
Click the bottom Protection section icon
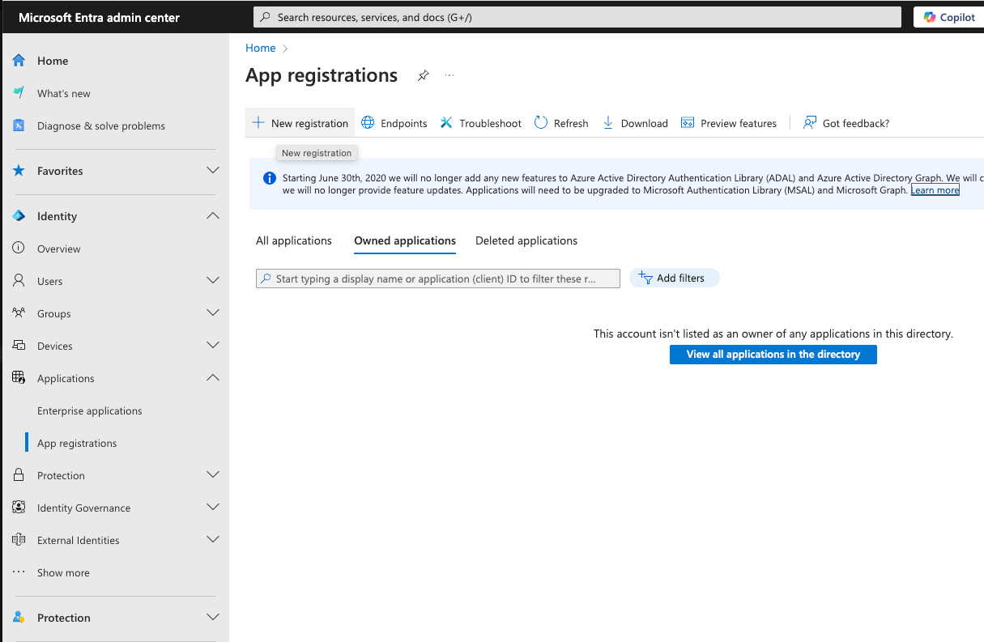19,618
